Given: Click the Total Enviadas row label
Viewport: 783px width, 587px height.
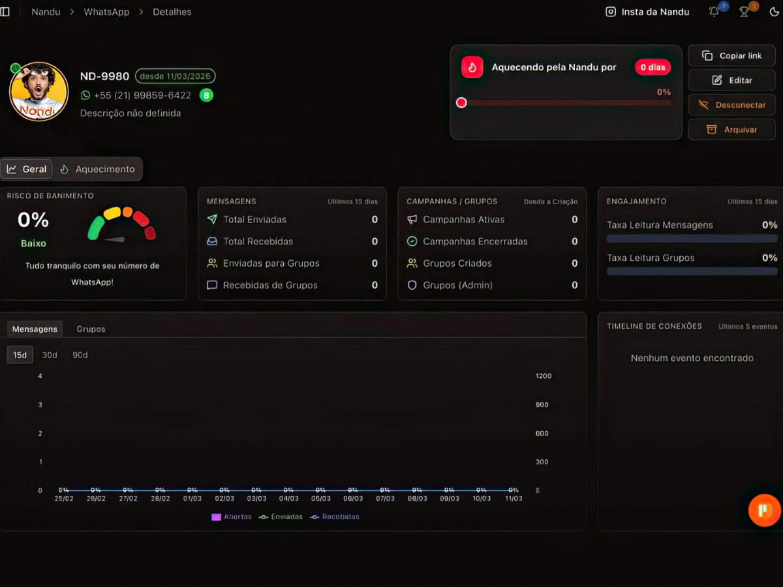Looking at the screenshot, I should (254, 220).
